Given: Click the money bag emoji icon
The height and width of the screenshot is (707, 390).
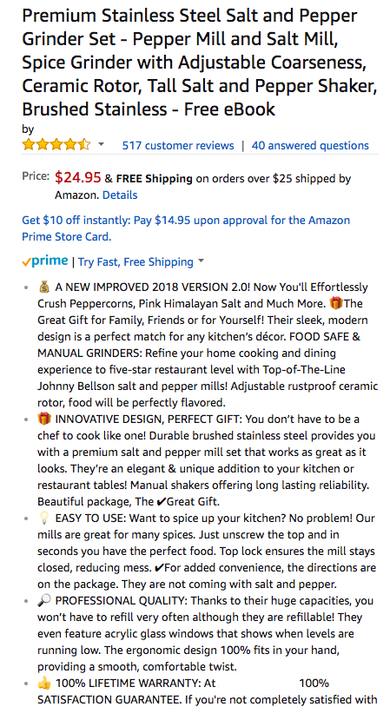Looking at the screenshot, I should click(x=43, y=287).
